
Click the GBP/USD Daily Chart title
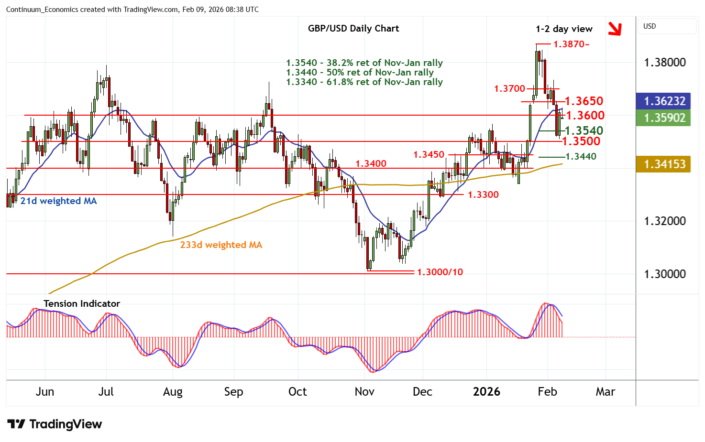click(353, 29)
